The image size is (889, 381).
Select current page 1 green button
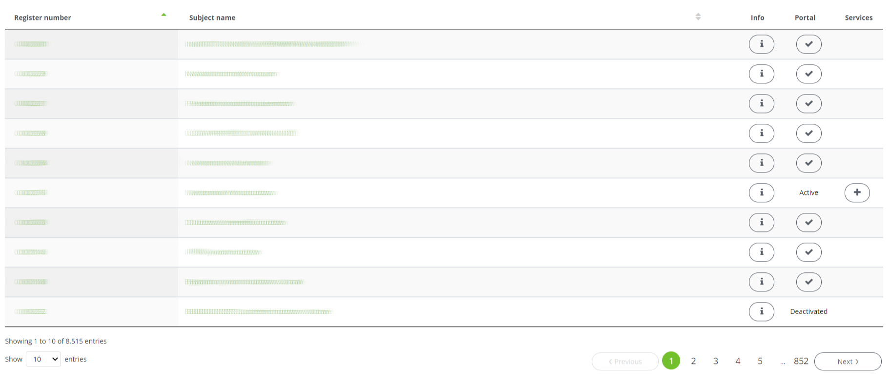click(x=671, y=361)
